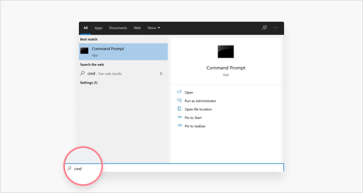The height and width of the screenshot is (193, 363).
Task: Click the Open file location icon
Action: click(x=180, y=109)
